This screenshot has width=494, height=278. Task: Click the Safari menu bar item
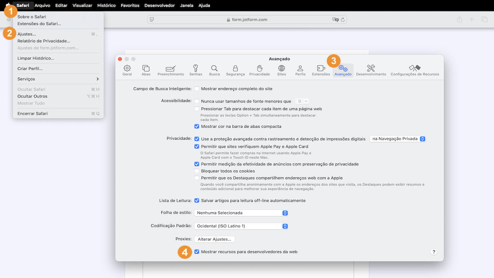(x=23, y=5)
